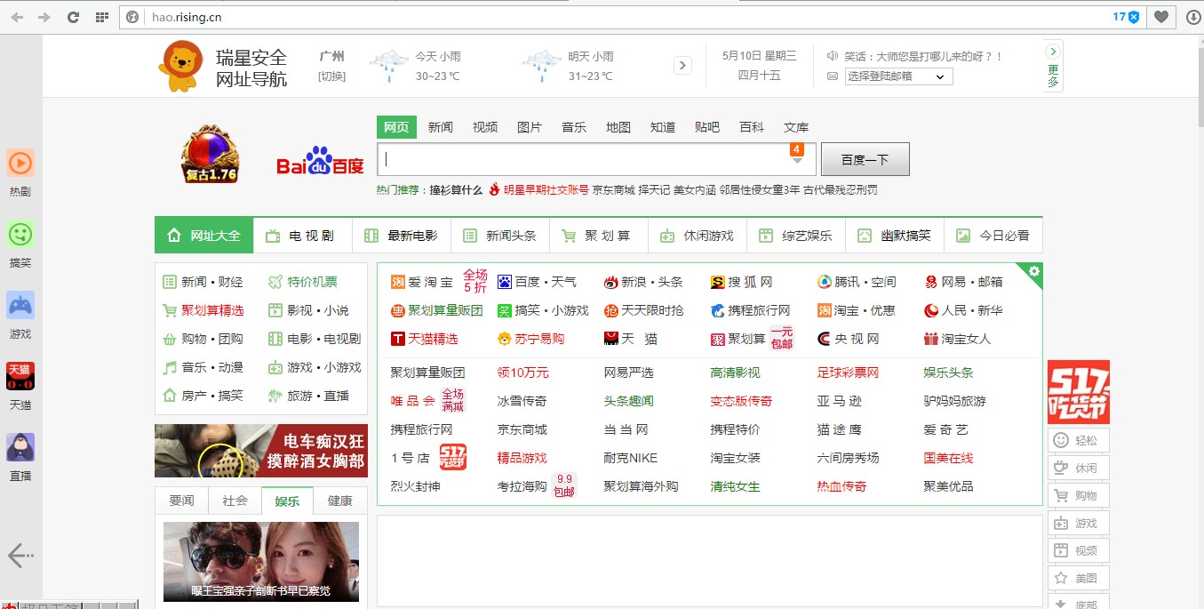Click 切换 to change city
This screenshot has width=1204, height=609.
coord(331,76)
